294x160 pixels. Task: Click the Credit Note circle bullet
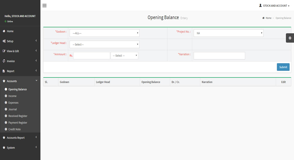[x=6, y=129]
